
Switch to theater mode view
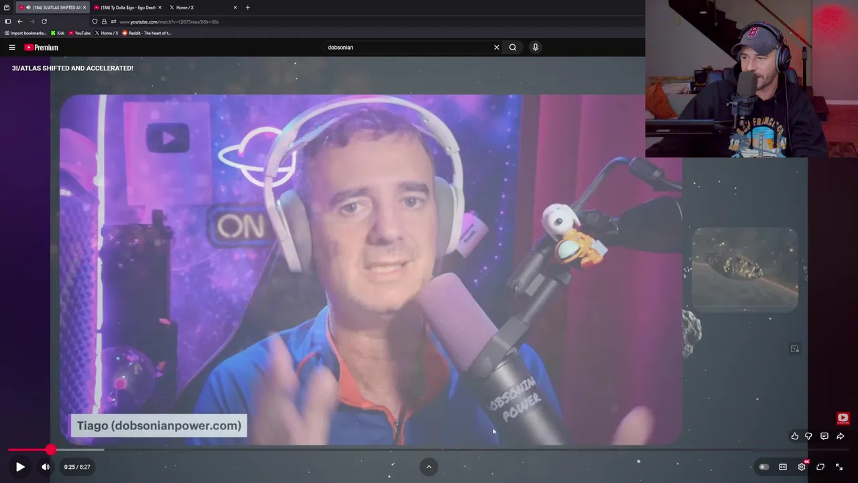click(x=820, y=467)
